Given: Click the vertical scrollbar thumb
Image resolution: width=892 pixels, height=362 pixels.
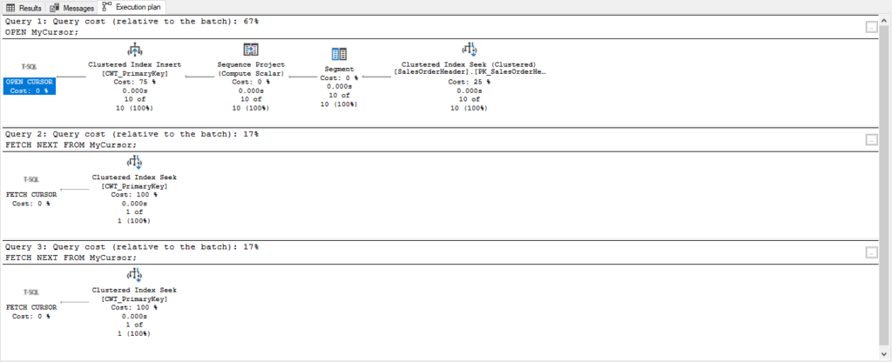Looking at the screenshot, I should point(885,184).
